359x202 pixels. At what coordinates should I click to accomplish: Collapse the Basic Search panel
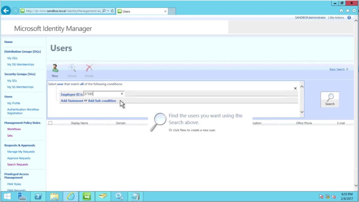pos(339,69)
